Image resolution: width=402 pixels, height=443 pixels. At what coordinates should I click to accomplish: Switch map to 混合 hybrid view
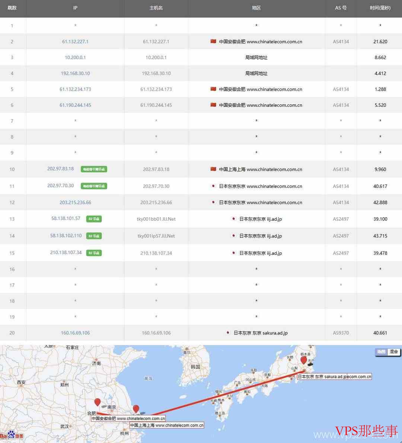[x=393, y=352]
